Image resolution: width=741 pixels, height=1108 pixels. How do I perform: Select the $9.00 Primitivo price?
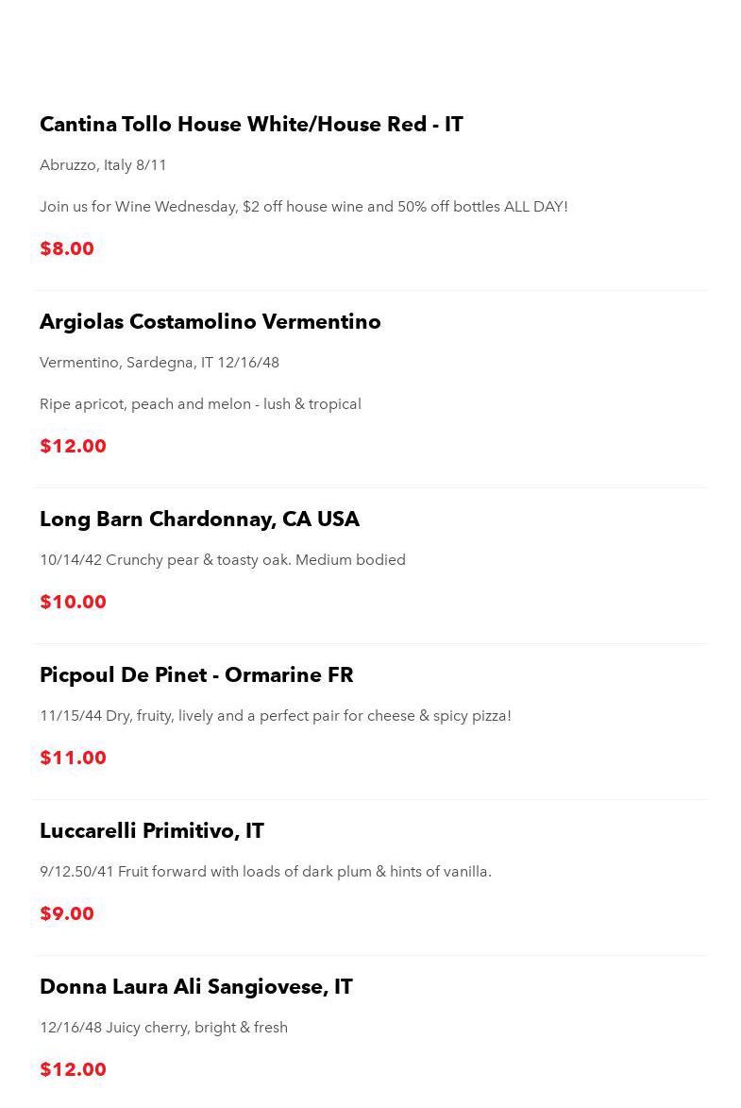coord(67,913)
